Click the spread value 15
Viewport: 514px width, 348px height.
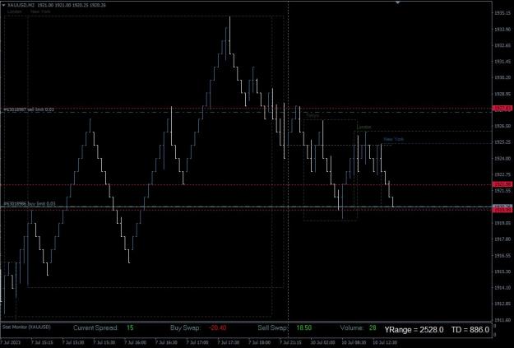point(130,327)
